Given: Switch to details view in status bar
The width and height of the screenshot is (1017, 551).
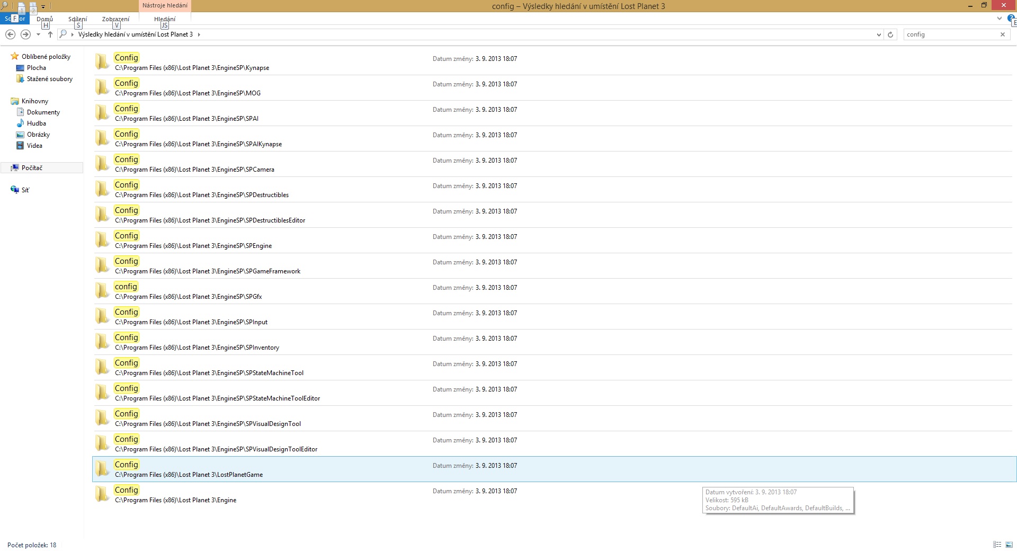Looking at the screenshot, I should [997, 545].
